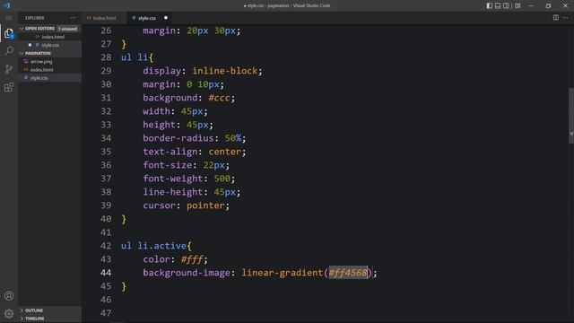The height and width of the screenshot is (323, 574).
Task: Click line number 28 in gutter
Action: pyautogui.click(x=106, y=57)
